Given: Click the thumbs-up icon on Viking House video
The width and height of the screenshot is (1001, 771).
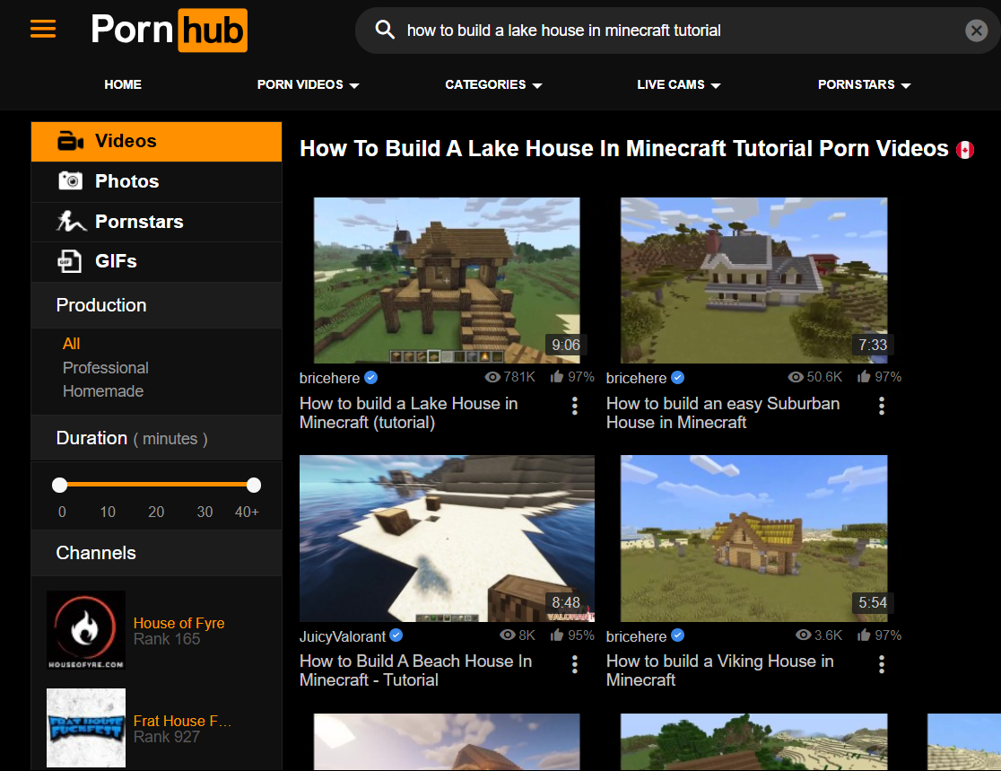Looking at the screenshot, I should point(864,635).
